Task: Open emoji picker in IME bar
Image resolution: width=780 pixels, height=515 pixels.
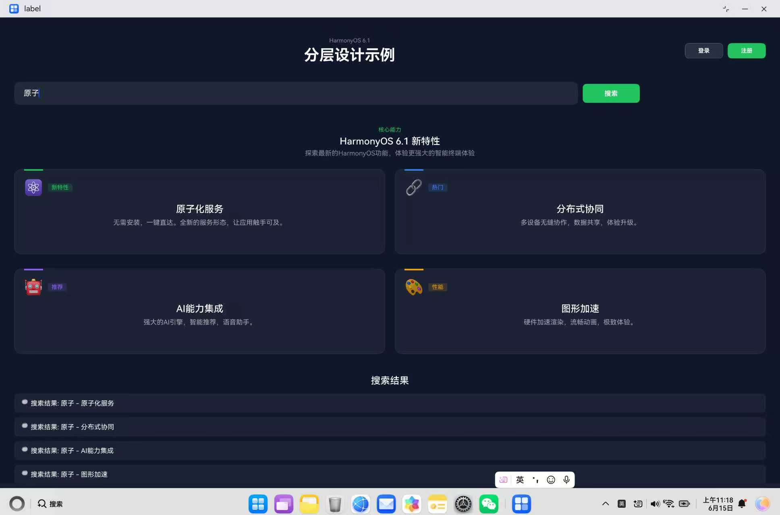Action: [551, 480]
